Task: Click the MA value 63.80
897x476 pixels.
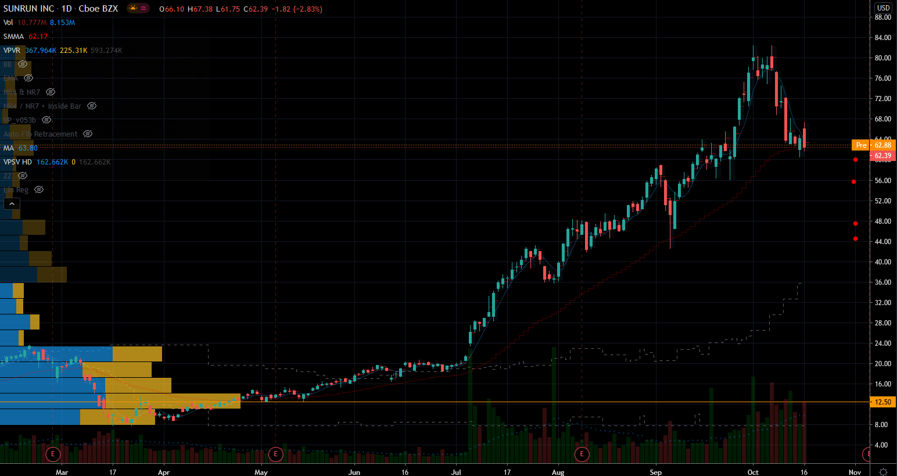Action: coord(28,148)
